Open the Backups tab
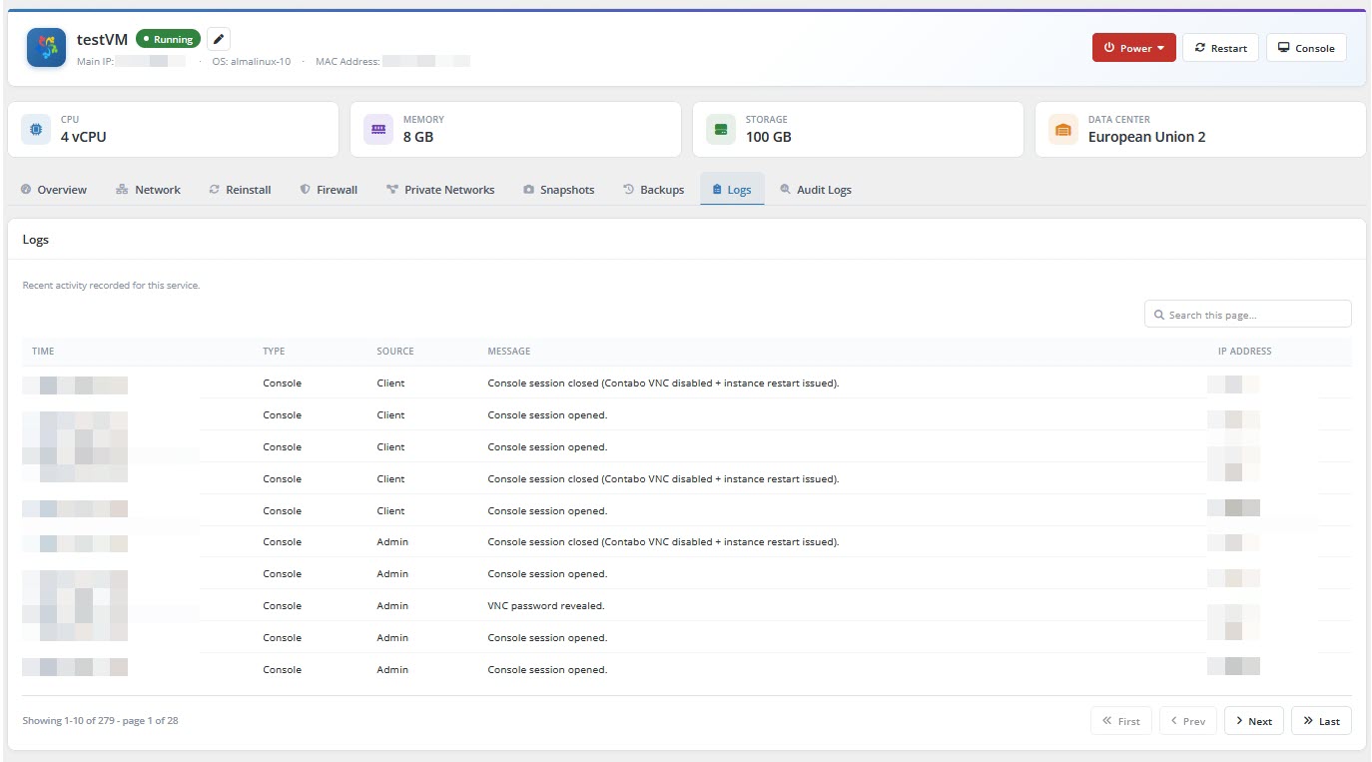The width and height of the screenshot is (1372, 762). 653,190
